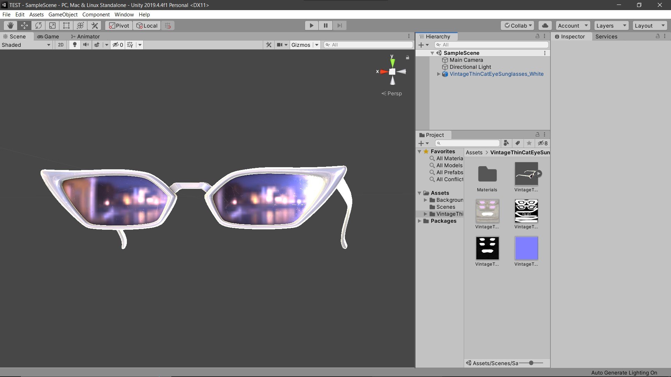
Task: Click the Project create plus button
Action: pyautogui.click(x=423, y=143)
